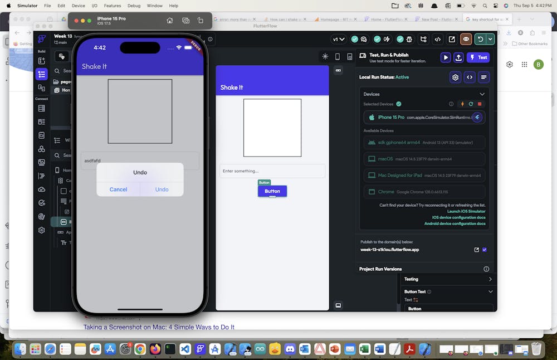Click the Run play button
The height and width of the screenshot is (360, 557).
click(x=446, y=57)
